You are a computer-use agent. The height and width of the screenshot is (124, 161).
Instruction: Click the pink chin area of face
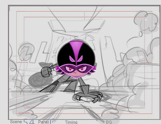76,75
